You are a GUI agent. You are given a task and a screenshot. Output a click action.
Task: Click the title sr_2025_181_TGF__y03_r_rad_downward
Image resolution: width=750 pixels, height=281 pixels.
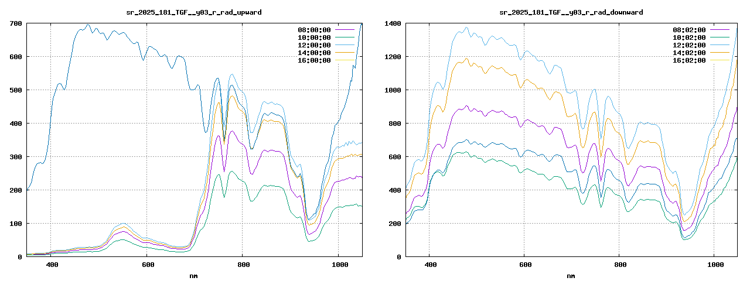pyautogui.click(x=570, y=12)
